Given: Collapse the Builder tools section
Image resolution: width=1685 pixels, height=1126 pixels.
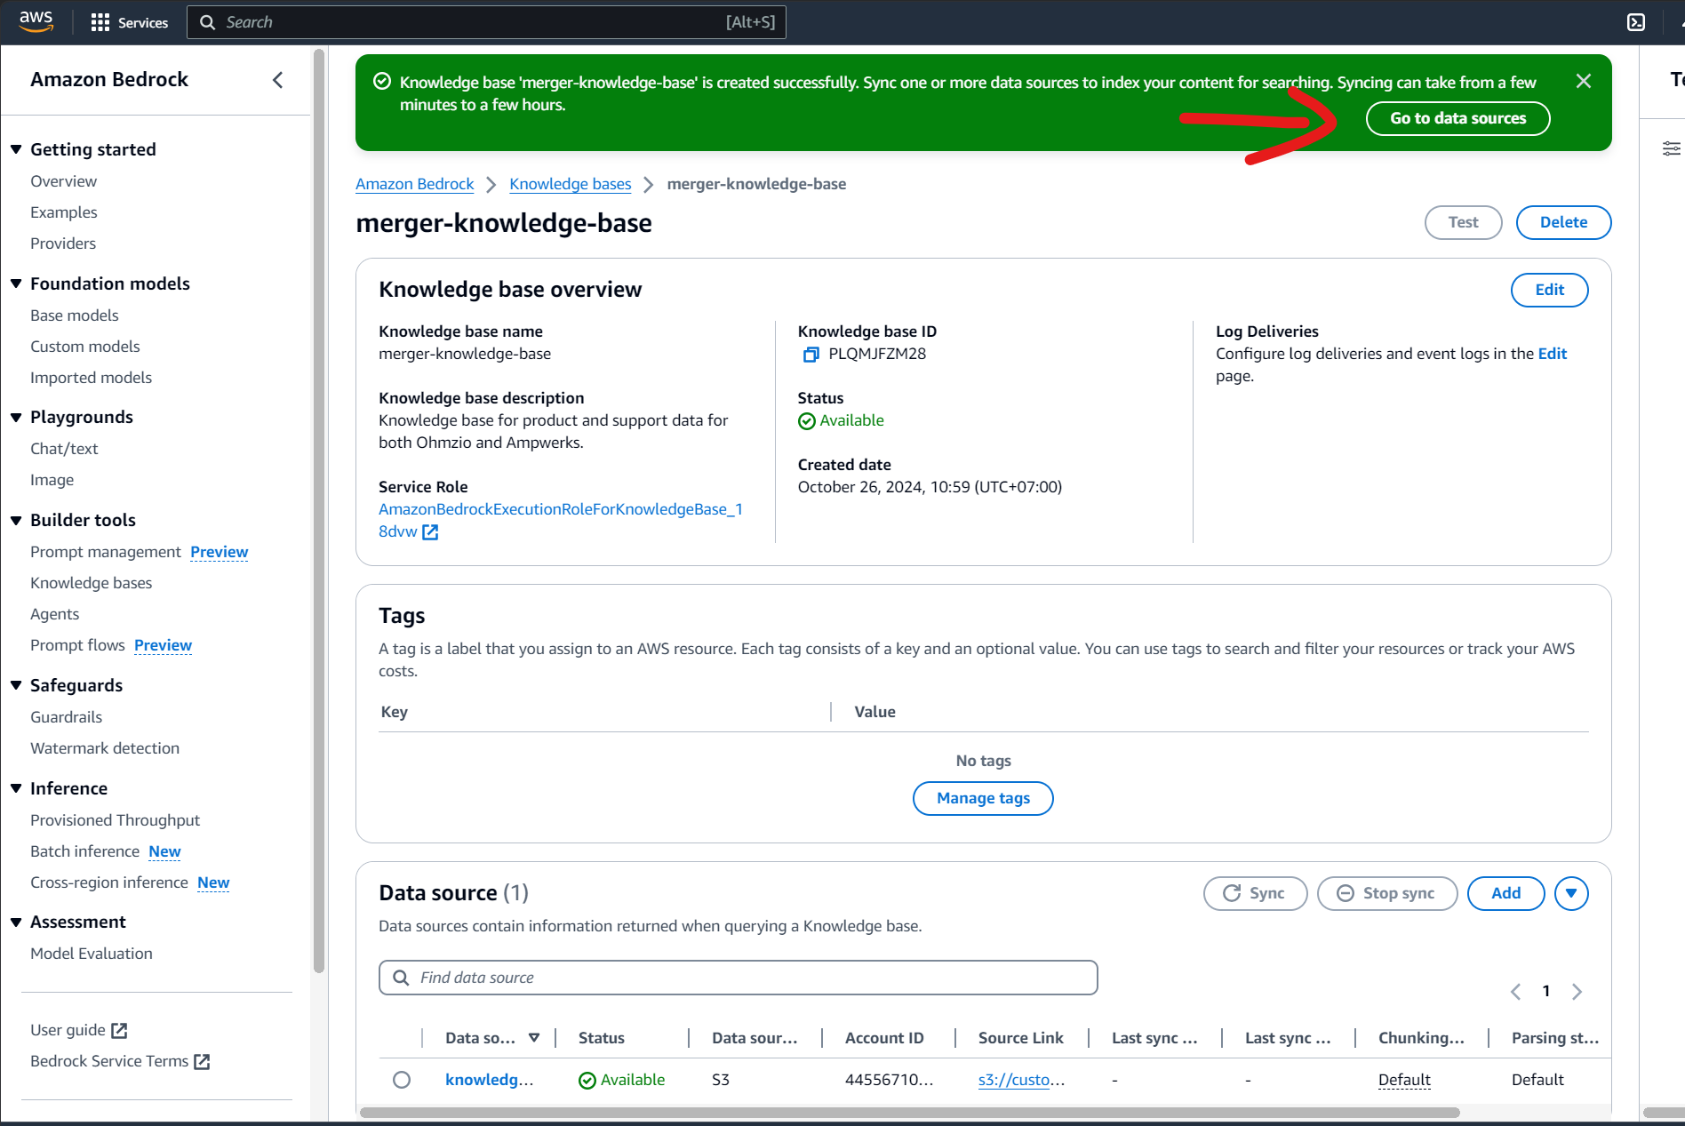Looking at the screenshot, I should click(x=16, y=520).
